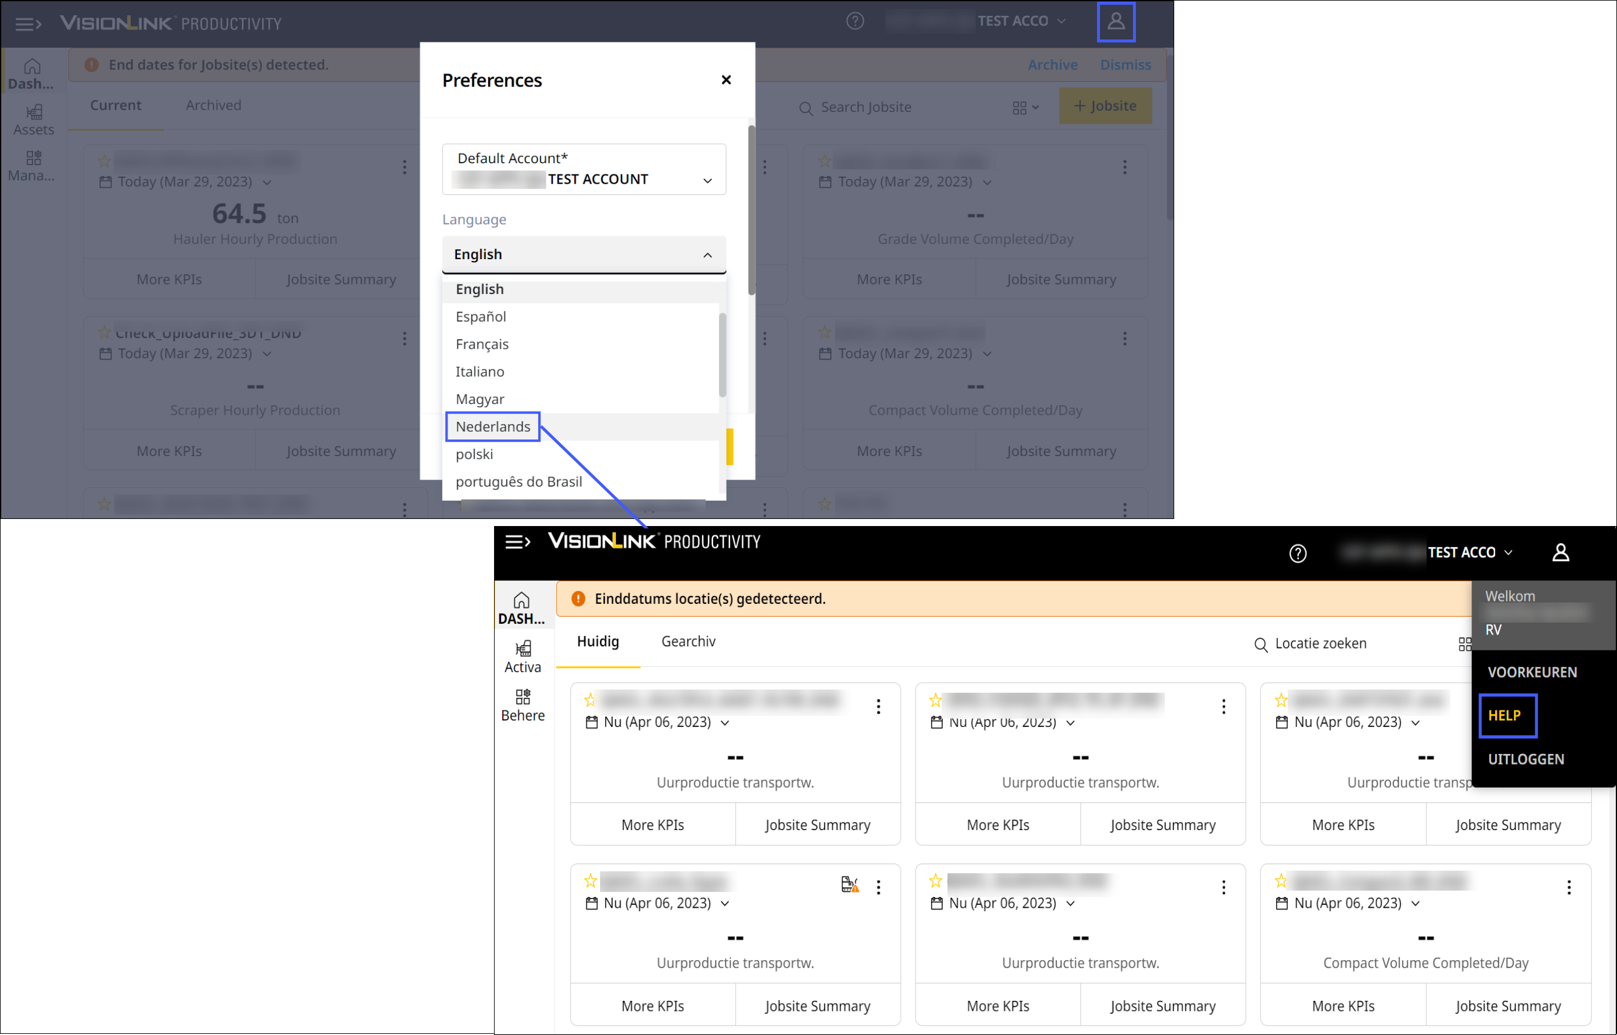This screenshot has height=1035, width=1617.
Task: Click the hamburger menu icon in the bottom header
Action: [x=517, y=542]
